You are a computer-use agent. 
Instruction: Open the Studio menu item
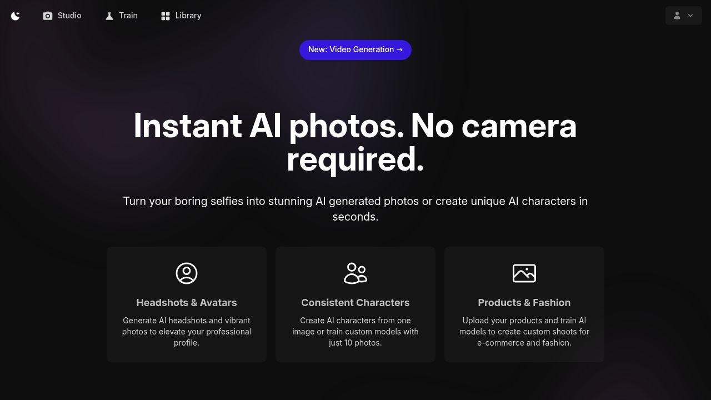[x=62, y=16]
